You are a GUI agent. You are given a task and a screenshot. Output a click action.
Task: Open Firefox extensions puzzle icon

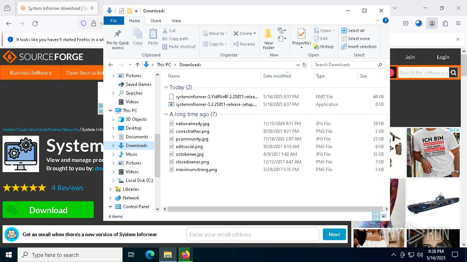445,23
